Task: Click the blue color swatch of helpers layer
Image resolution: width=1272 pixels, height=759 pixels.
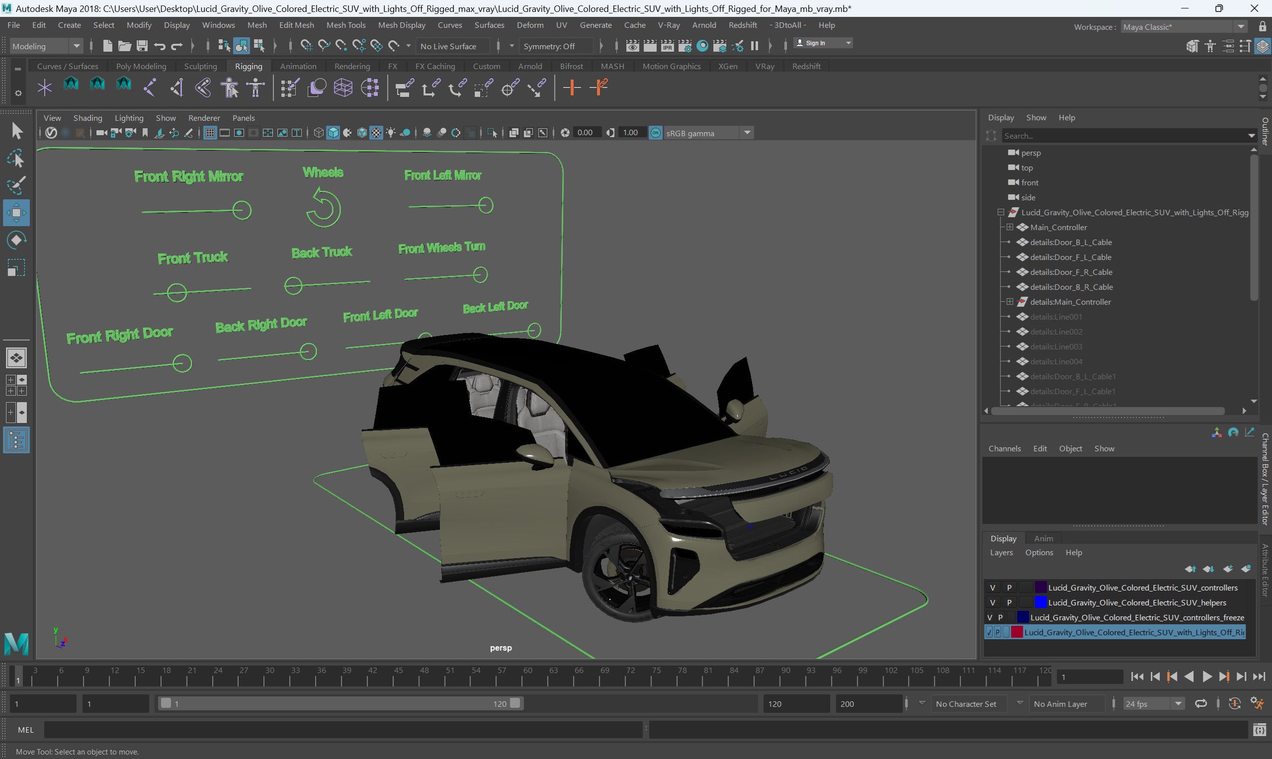Action: (1040, 602)
